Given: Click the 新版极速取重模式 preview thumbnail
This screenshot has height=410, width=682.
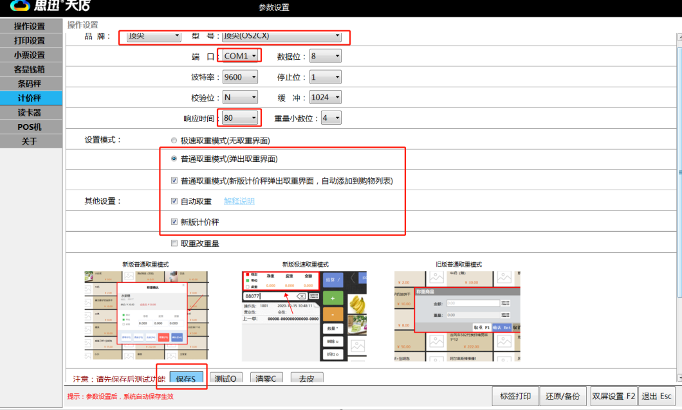Looking at the screenshot, I should click(x=304, y=316).
